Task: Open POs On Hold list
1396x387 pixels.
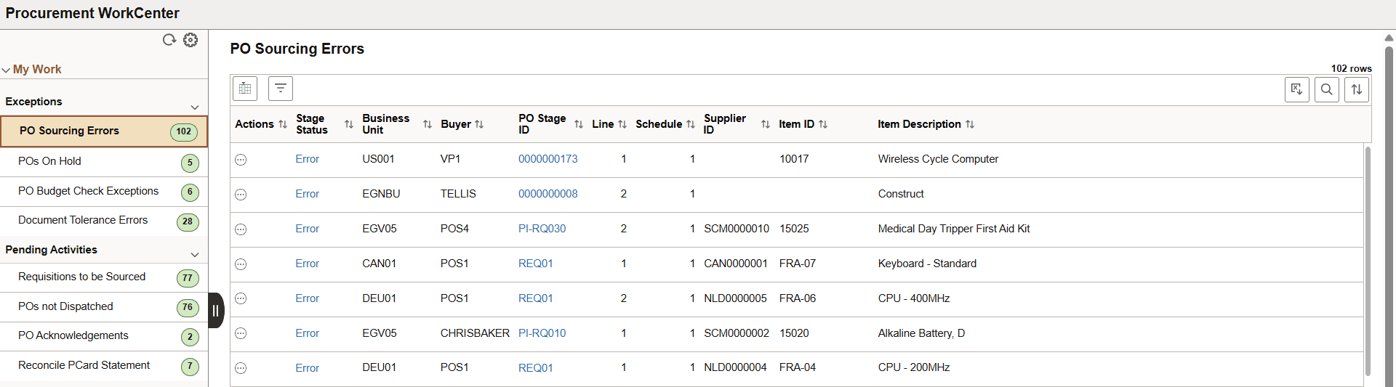Action: coord(104,162)
